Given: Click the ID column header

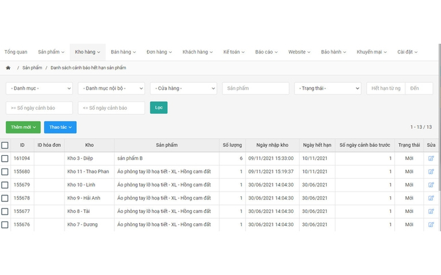Looking at the screenshot, I should click(22, 145).
